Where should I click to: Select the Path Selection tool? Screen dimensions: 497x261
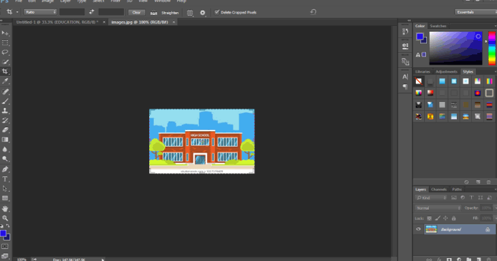tap(5, 188)
